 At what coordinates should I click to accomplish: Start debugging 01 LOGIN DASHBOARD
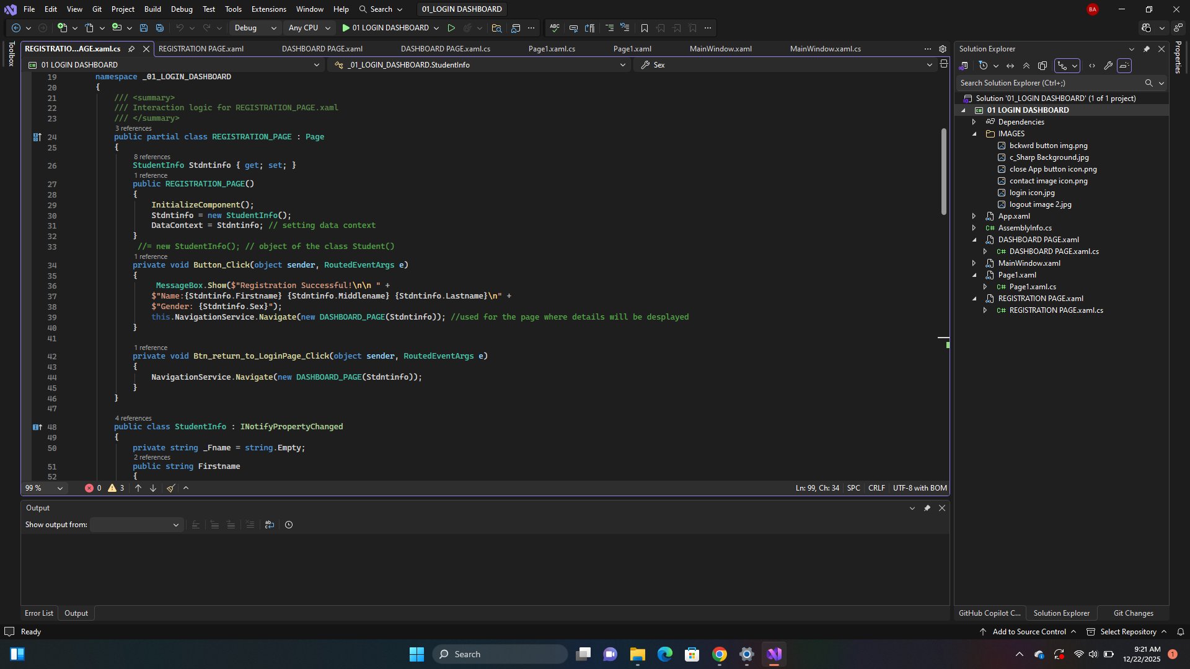tap(384, 28)
